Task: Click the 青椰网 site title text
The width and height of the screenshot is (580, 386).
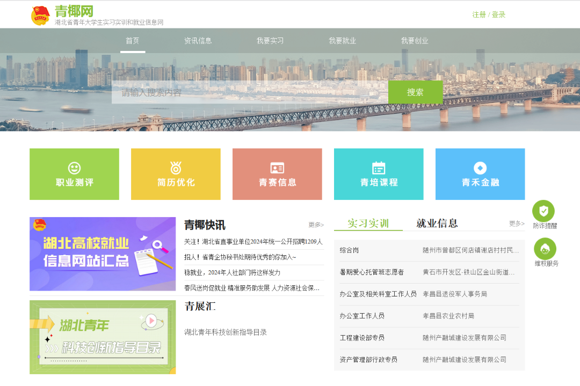Action: [74, 11]
